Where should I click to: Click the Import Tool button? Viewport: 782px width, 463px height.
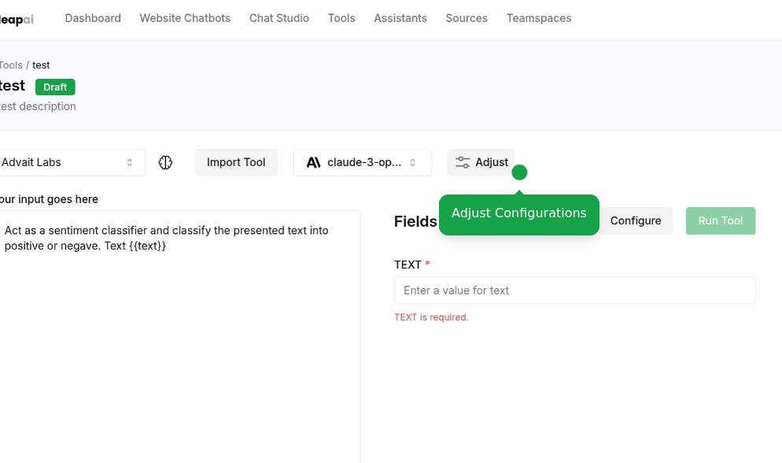pyautogui.click(x=236, y=162)
